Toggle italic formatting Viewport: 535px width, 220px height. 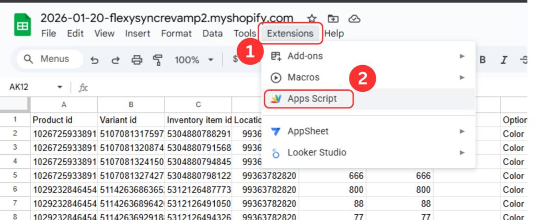click(x=504, y=60)
